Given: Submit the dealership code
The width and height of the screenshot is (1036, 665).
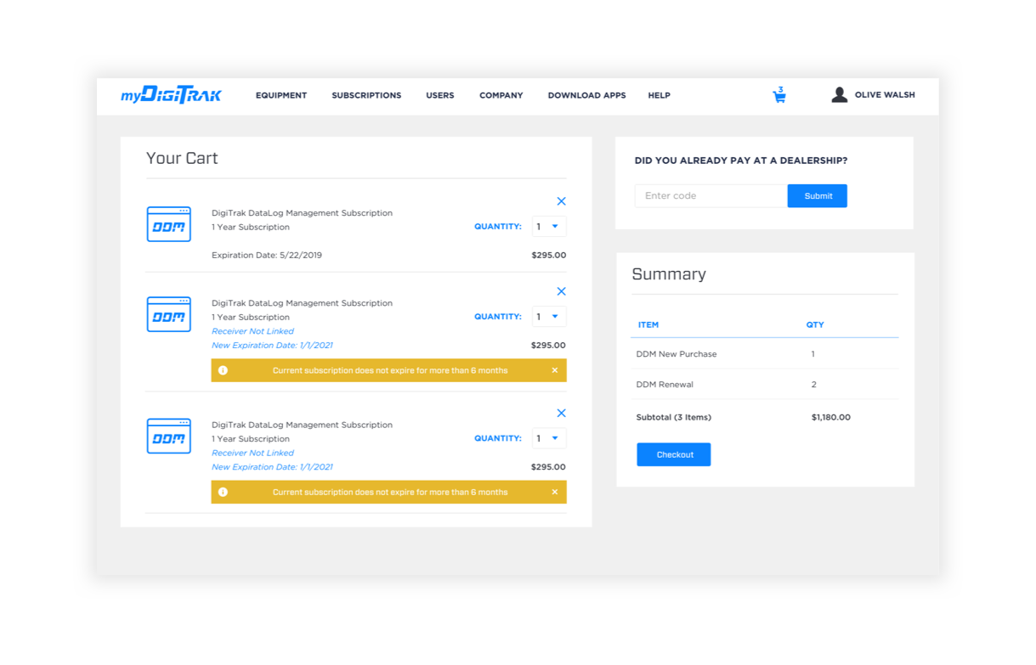Looking at the screenshot, I should 818,196.
